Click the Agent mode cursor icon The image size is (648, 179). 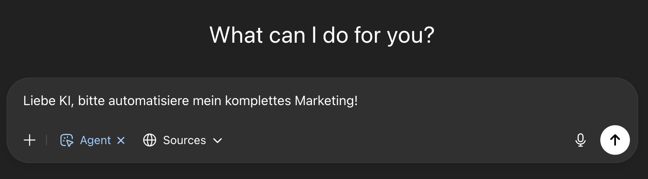tap(67, 140)
